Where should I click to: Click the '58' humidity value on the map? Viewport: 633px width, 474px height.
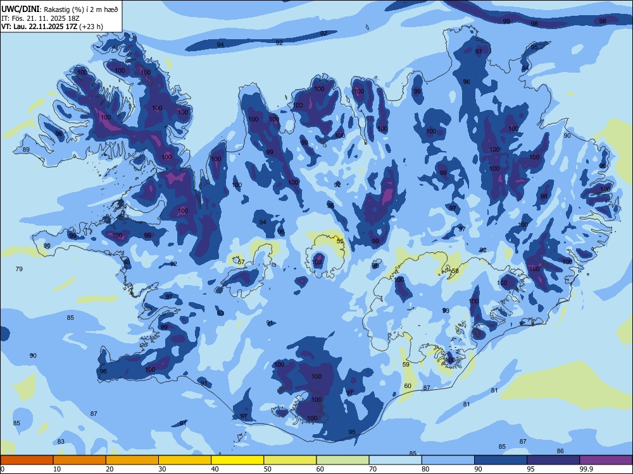[x=455, y=271]
